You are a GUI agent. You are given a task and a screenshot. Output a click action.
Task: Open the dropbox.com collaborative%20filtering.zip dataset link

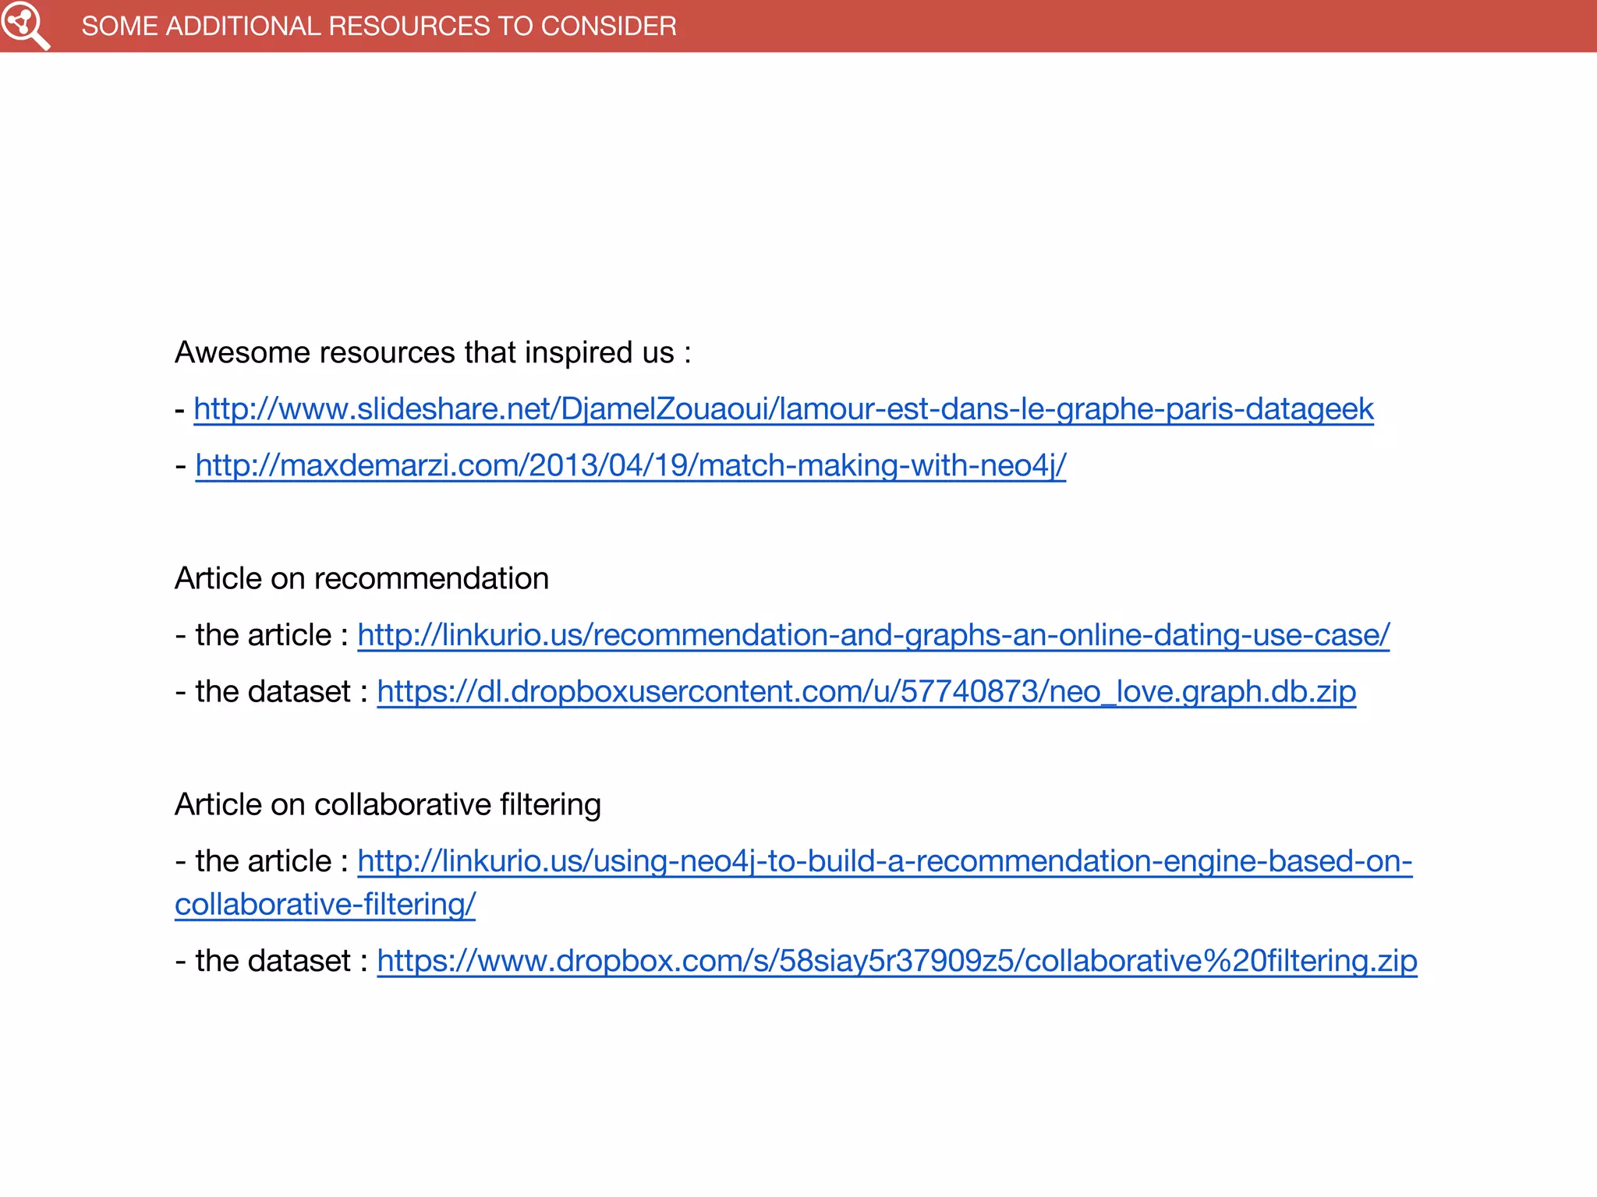(897, 961)
